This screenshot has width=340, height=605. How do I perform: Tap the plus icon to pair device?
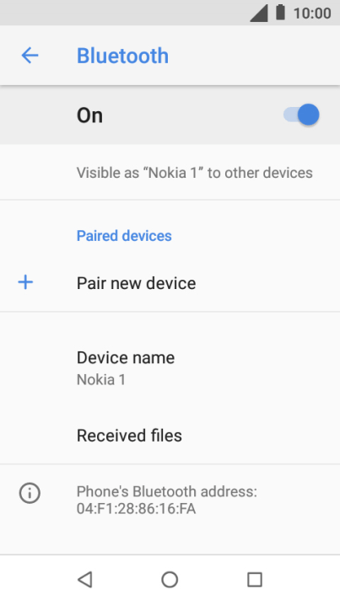coord(25,282)
